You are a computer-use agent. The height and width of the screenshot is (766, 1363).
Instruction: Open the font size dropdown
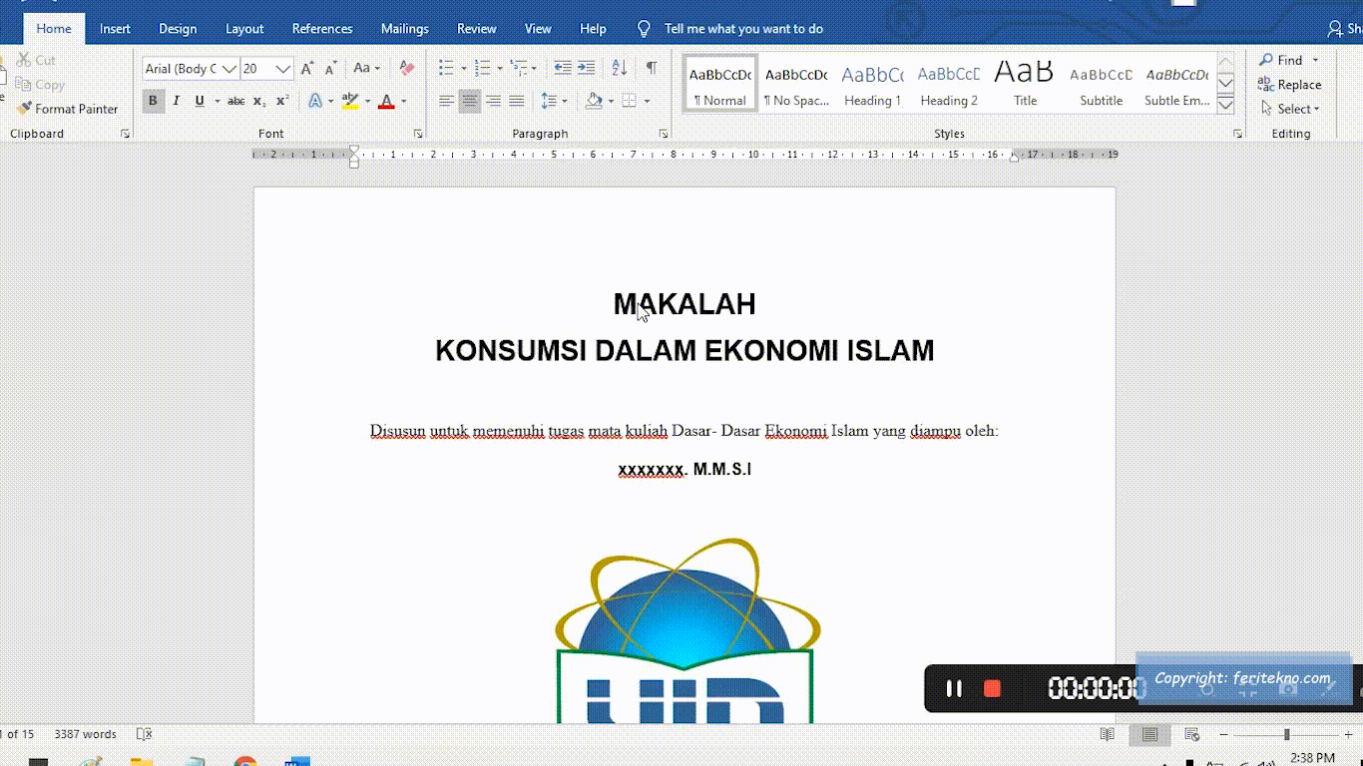coord(283,69)
